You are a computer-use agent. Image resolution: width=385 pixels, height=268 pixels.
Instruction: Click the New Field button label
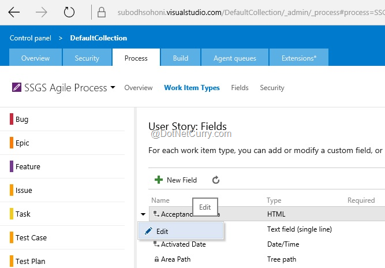pyautogui.click(x=182, y=180)
